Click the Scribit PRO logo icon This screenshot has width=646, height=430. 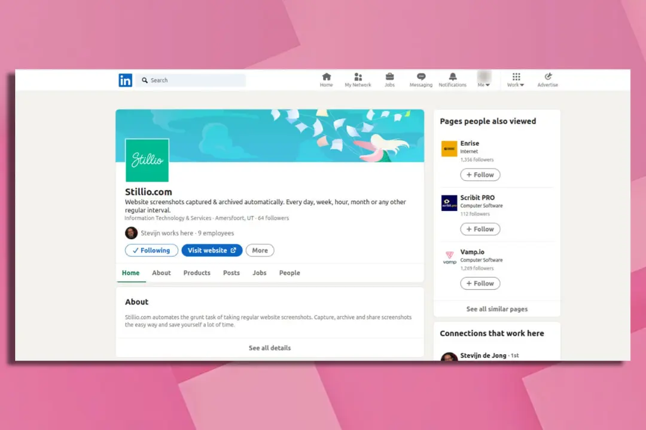pos(449,203)
